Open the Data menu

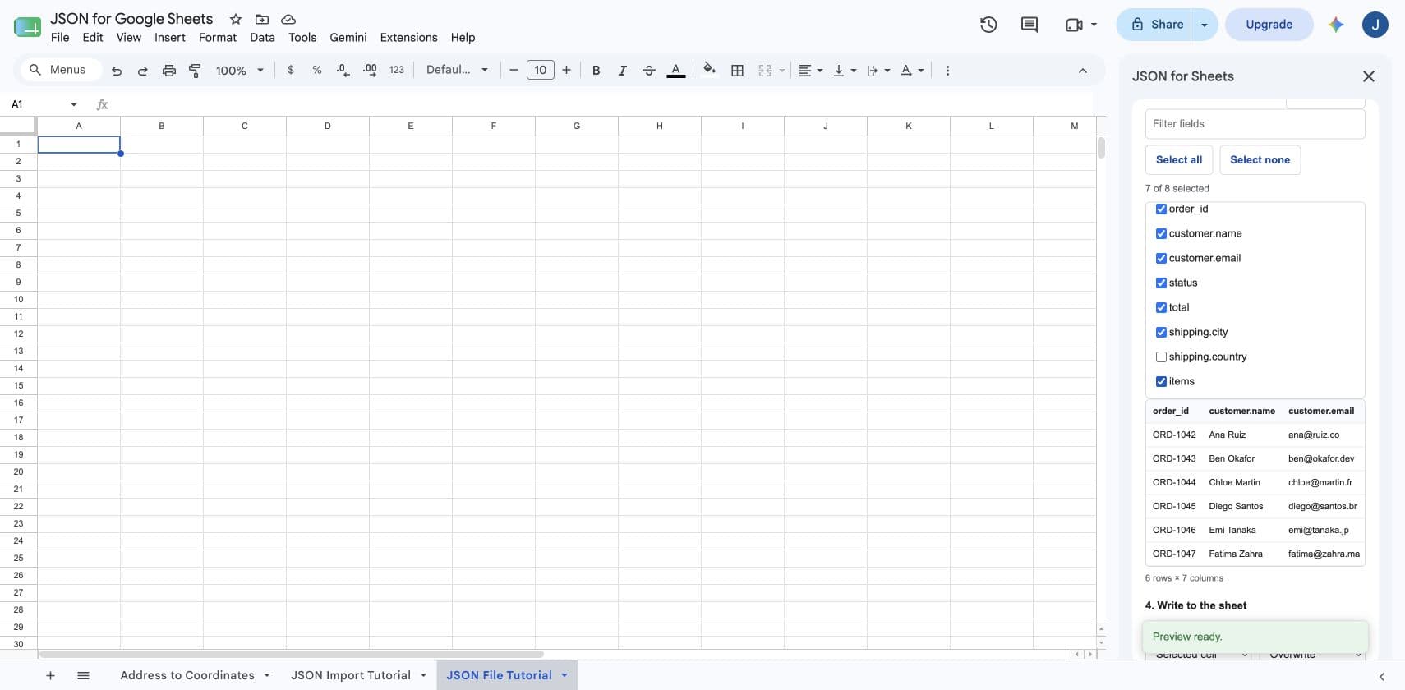point(263,38)
